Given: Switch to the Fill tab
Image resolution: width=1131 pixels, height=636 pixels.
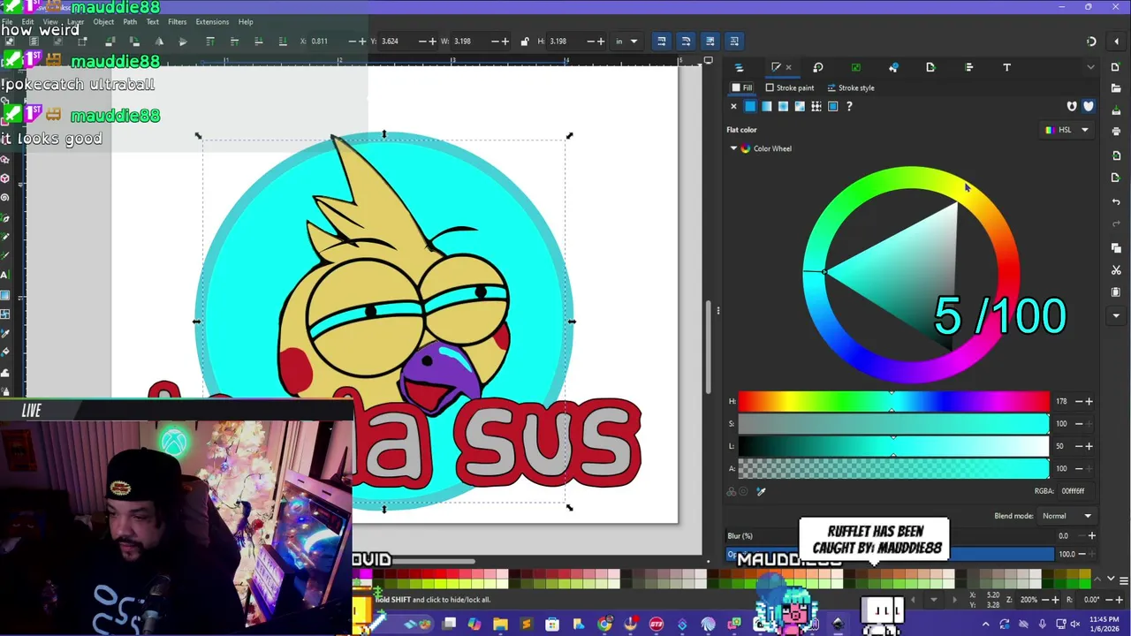Looking at the screenshot, I should (x=742, y=87).
